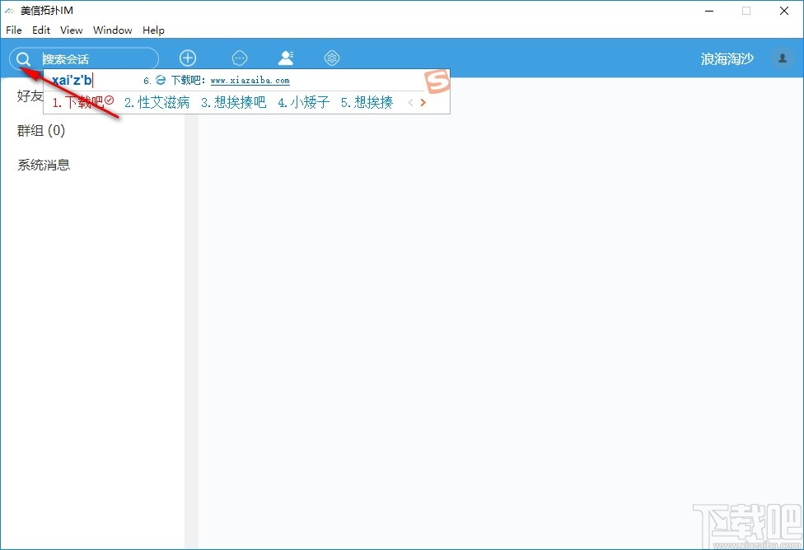Open the www.xiazaiba.com link

(247, 81)
